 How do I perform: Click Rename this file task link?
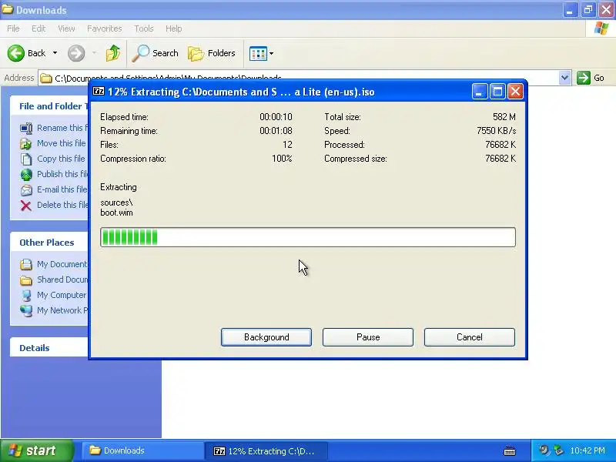coord(62,128)
